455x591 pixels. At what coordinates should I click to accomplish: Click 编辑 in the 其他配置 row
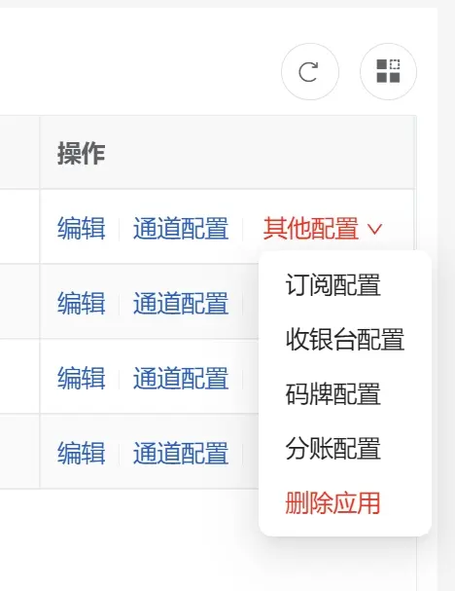[82, 229]
